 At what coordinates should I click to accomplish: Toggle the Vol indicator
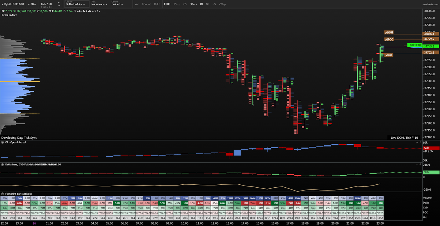[x=136, y=4]
